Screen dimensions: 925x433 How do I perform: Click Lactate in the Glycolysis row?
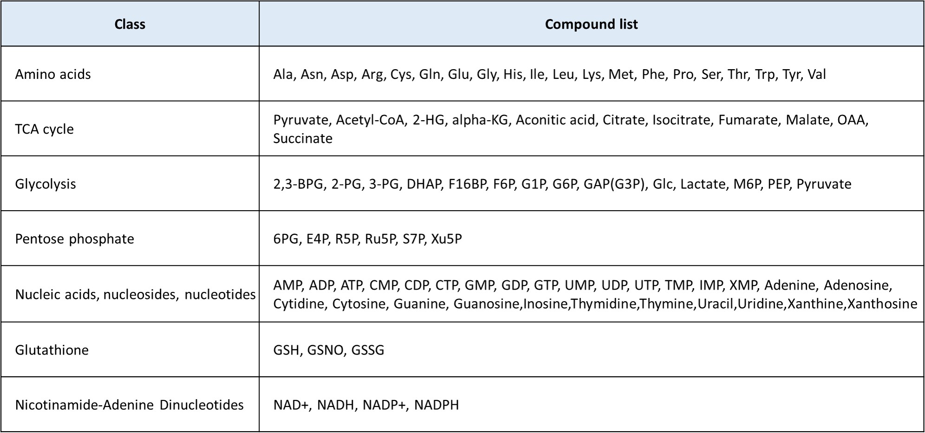(x=704, y=184)
